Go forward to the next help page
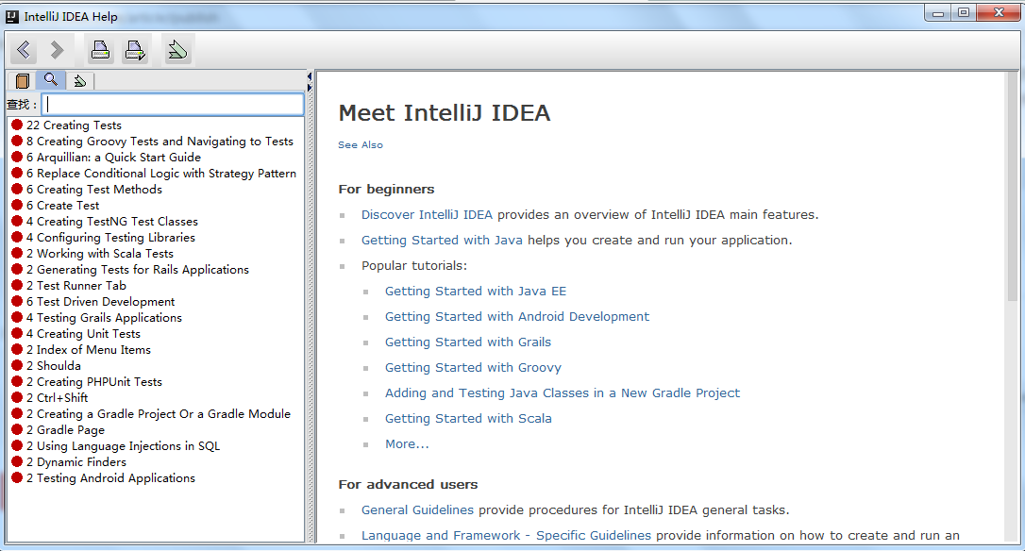The height and width of the screenshot is (551, 1025). (57, 50)
